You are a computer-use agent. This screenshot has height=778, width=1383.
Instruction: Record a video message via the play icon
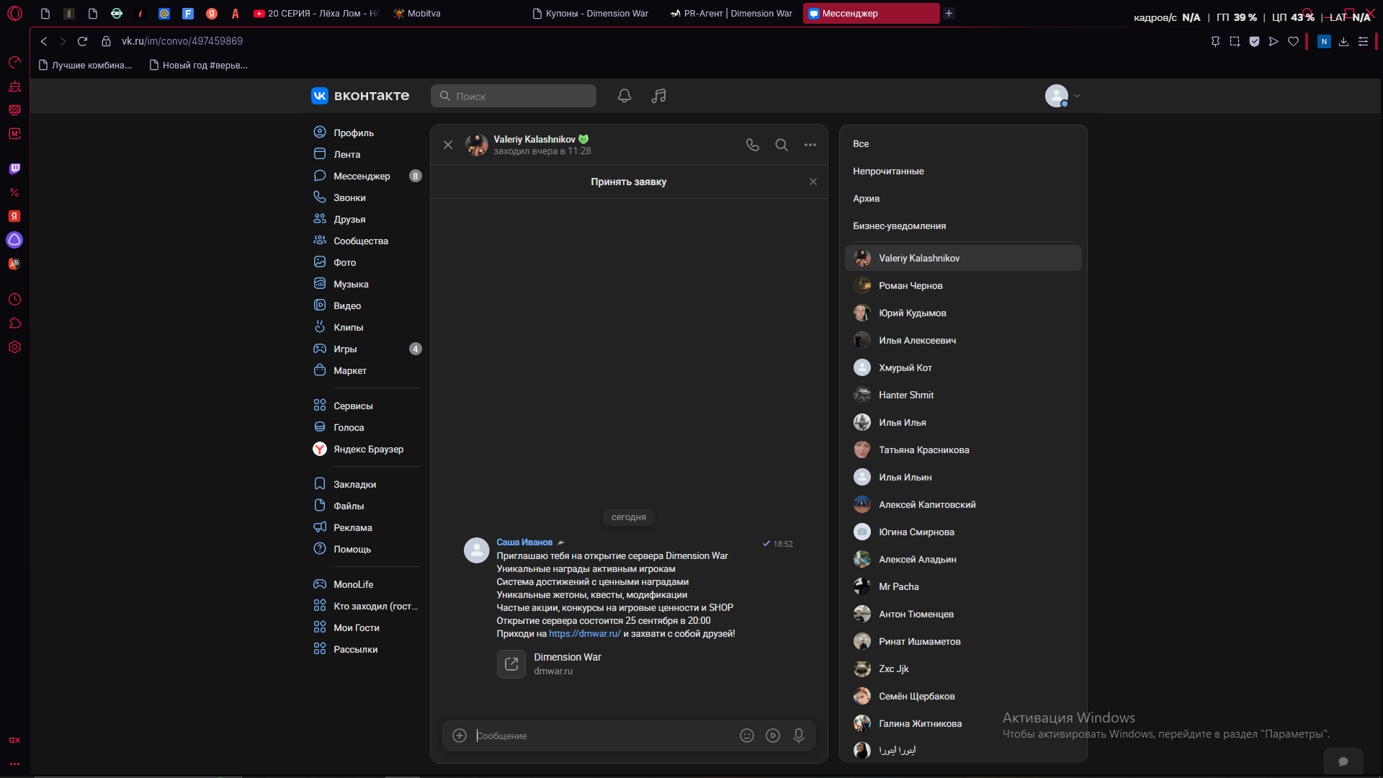coord(773,735)
